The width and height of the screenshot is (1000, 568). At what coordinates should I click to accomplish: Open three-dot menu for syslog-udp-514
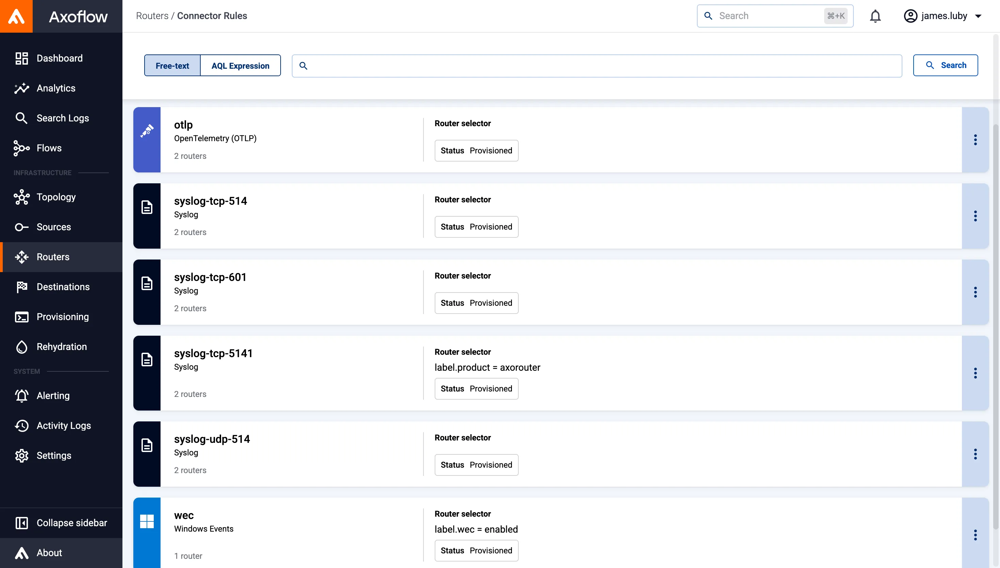[975, 454]
